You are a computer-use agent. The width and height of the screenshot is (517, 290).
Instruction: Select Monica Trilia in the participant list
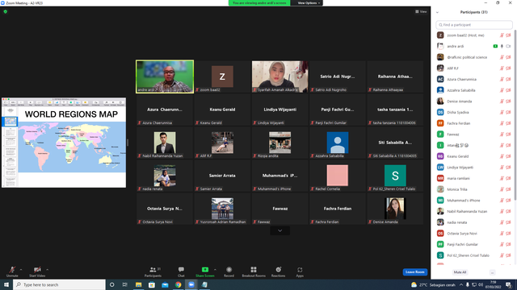click(474, 189)
